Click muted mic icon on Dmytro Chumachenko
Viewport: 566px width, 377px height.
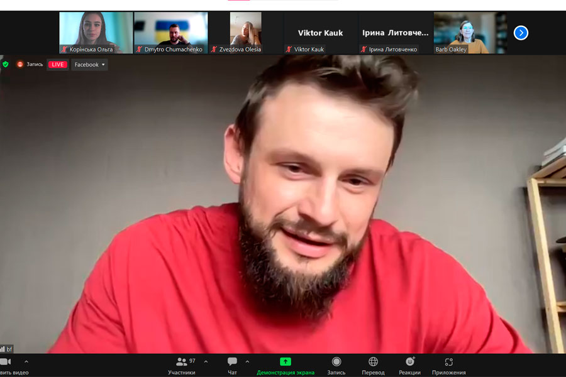pos(140,49)
